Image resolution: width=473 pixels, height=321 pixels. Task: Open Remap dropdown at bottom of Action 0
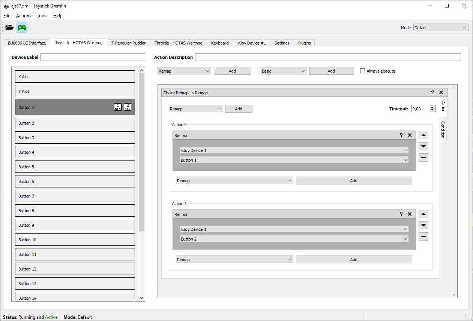pyautogui.click(x=234, y=181)
